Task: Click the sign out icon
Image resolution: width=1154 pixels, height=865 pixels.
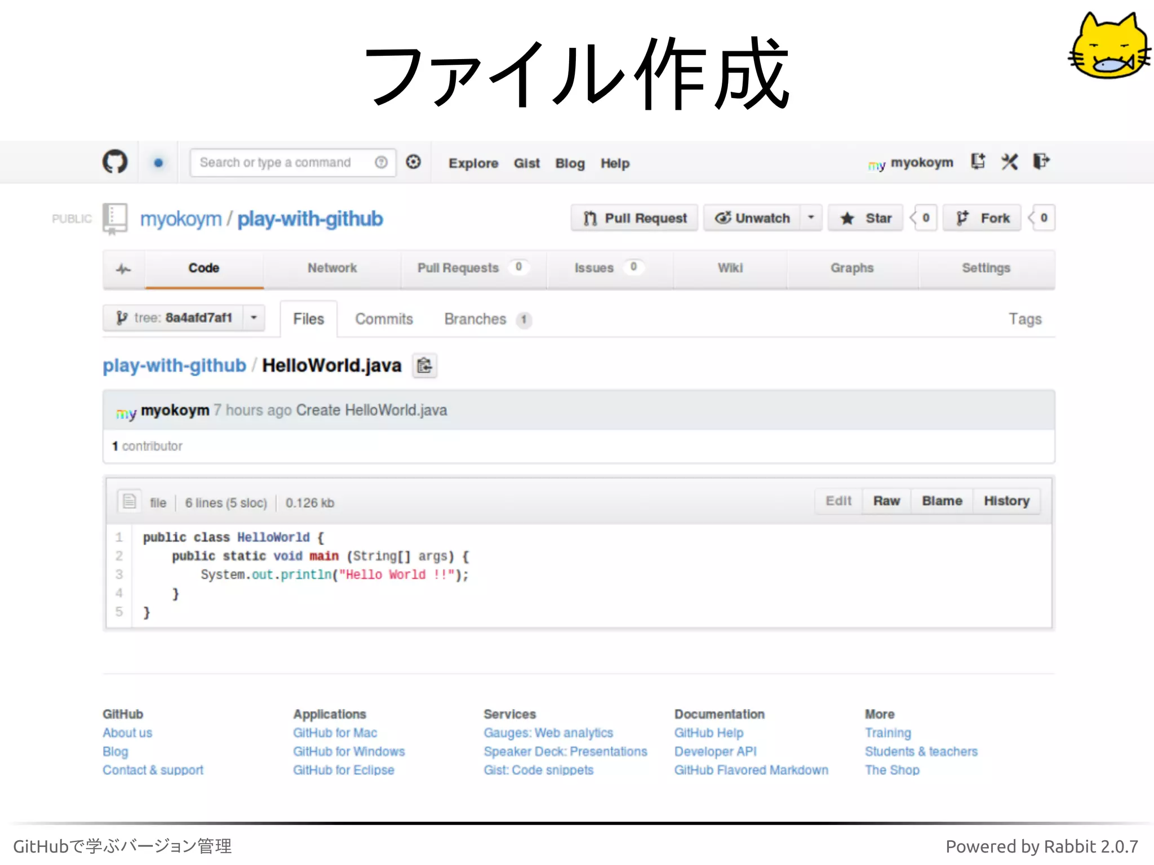Action: click(1041, 162)
